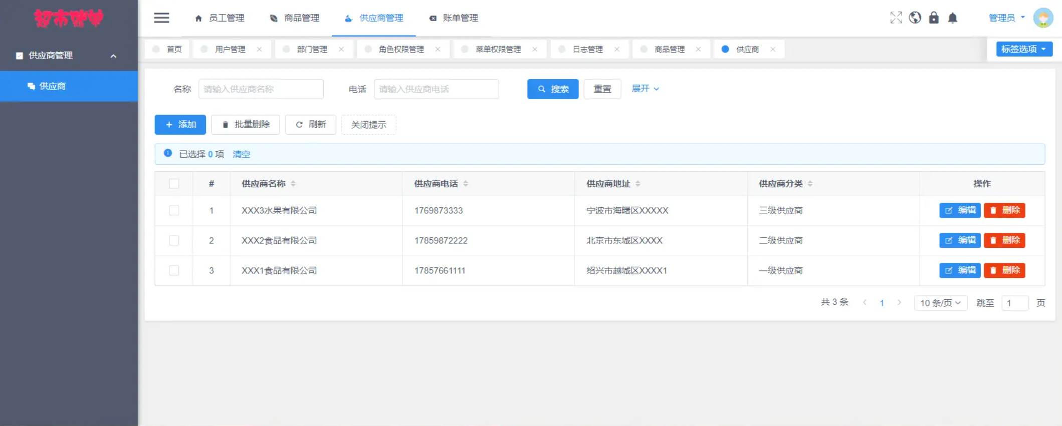Select checkbox for XXX3水果有限公司 row
Viewport: 1062px width, 426px height.
174,211
